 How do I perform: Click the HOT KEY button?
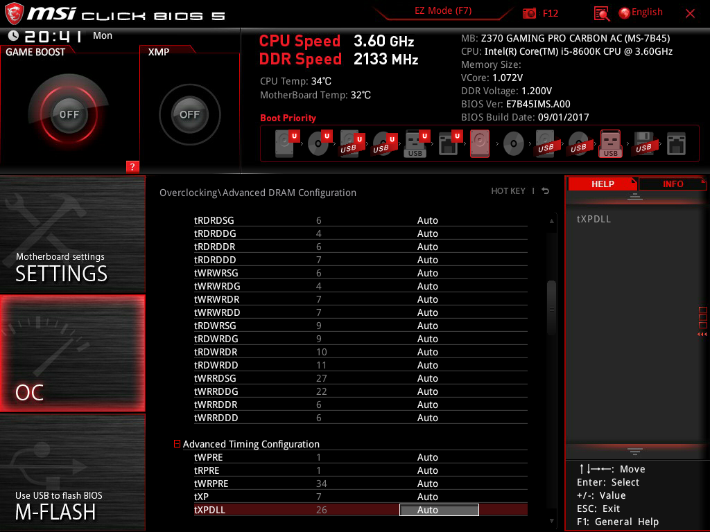pos(508,191)
